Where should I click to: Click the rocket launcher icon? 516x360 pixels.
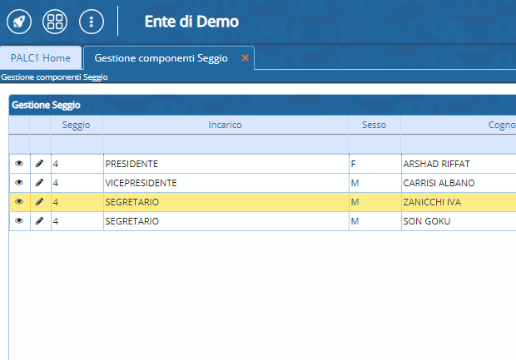(x=19, y=21)
